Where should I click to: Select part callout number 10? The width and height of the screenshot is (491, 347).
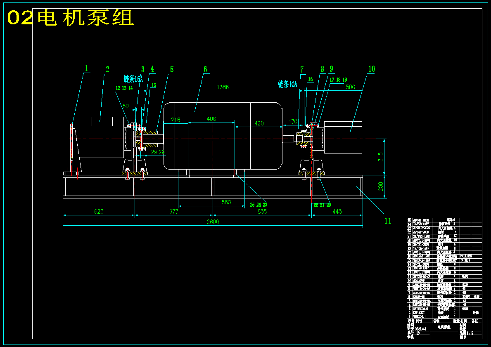(x=371, y=69)
